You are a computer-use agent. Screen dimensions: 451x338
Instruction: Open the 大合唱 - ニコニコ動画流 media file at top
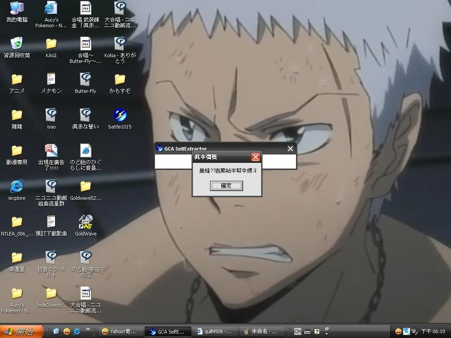pyautogui.click(x=120, y=15)
